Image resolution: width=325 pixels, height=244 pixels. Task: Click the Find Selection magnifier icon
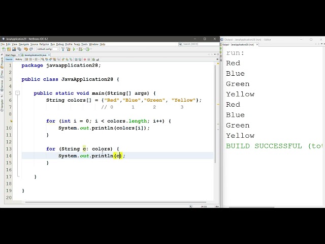click(43, 59)
